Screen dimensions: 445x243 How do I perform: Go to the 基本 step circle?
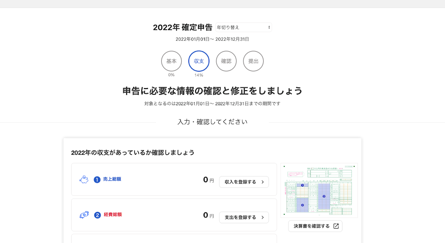pos(171,61)
